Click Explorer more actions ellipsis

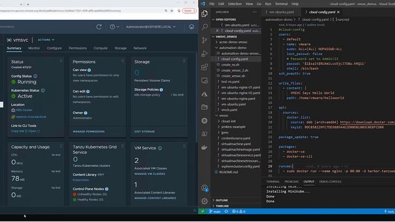[x=255, y=12]
